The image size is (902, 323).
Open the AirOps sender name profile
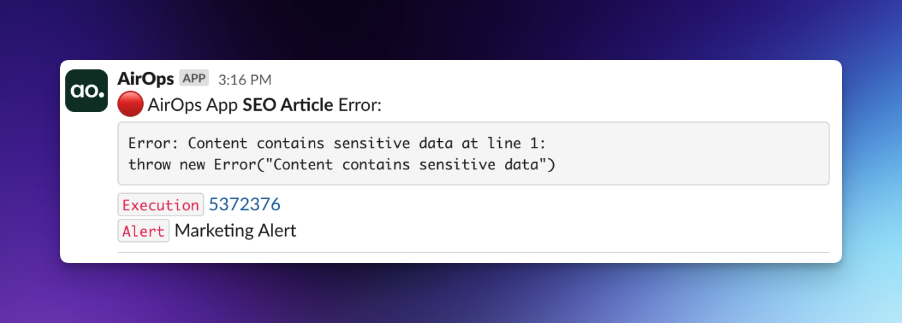[145, 79]
